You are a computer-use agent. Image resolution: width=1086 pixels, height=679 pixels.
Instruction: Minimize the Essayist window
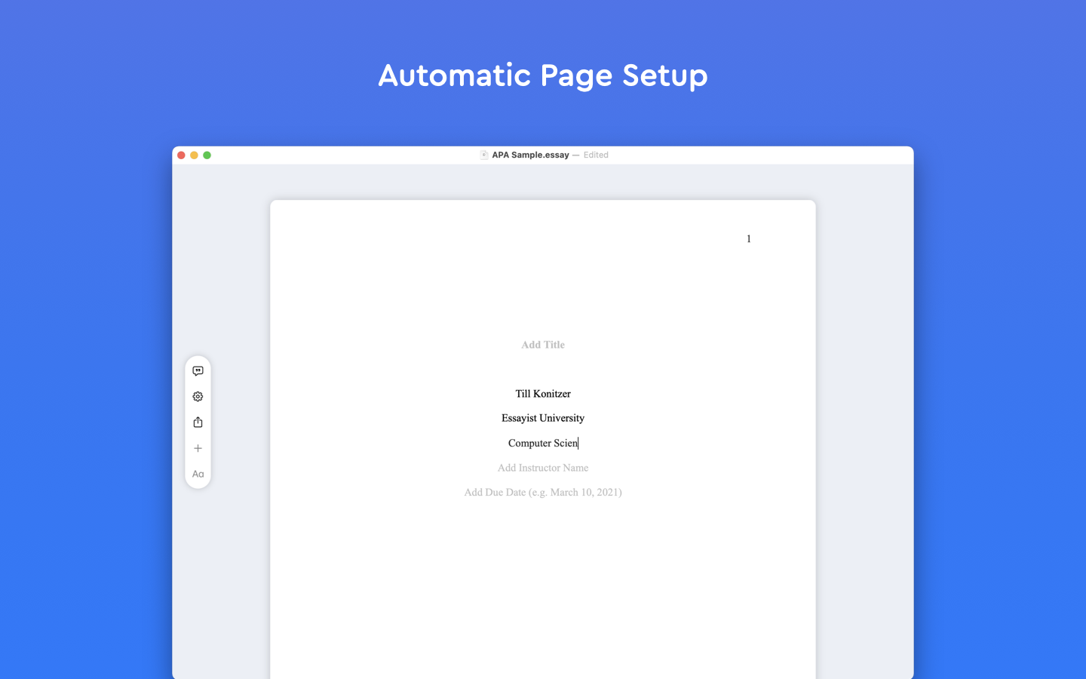tap(195, 155)
